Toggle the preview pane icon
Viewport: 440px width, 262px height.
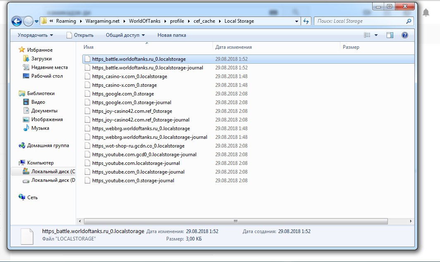[390, 35]
